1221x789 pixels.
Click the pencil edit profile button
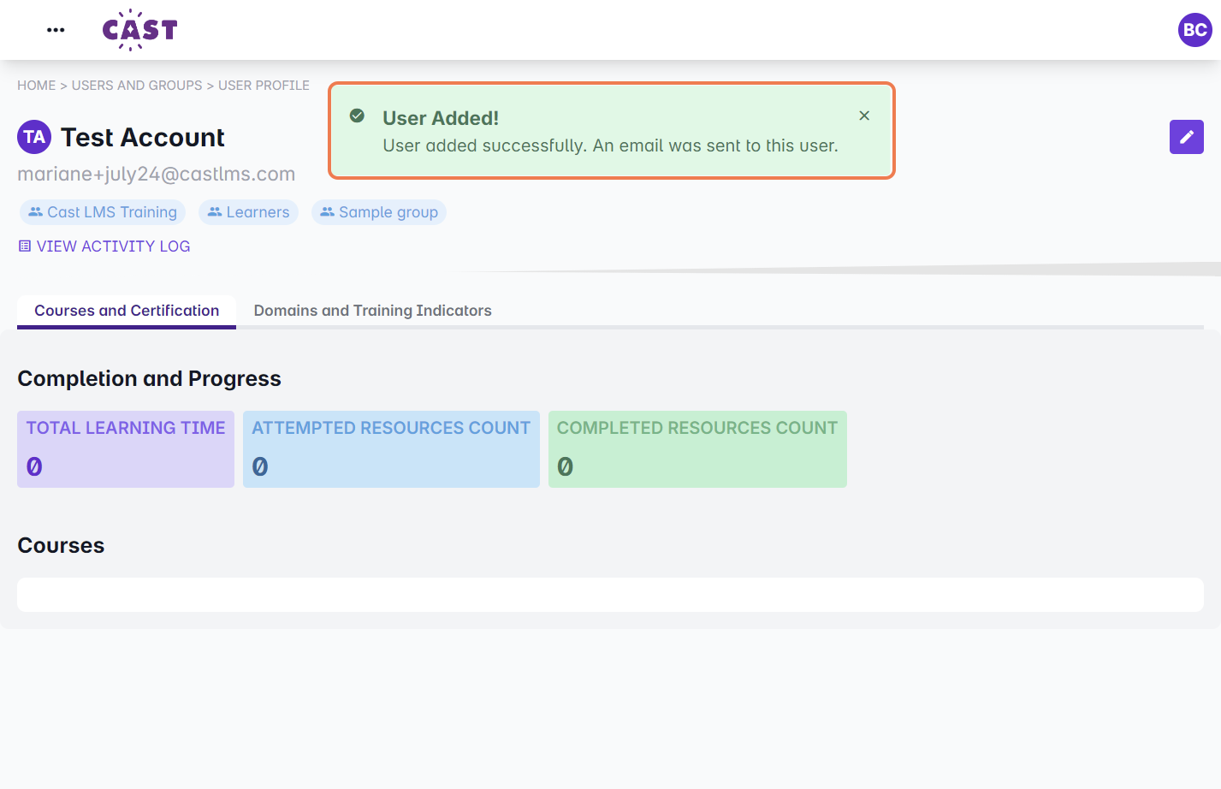[x=1186, y=137]
